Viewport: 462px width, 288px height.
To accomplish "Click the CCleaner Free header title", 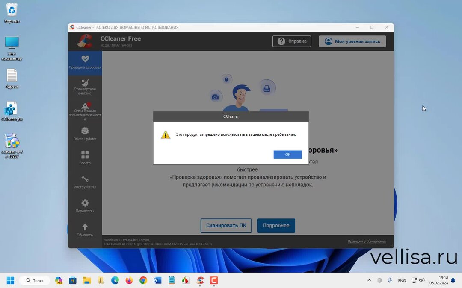I will click(121, 38).
